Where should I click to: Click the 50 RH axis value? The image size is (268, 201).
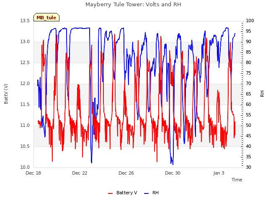[x=248, y=126]
